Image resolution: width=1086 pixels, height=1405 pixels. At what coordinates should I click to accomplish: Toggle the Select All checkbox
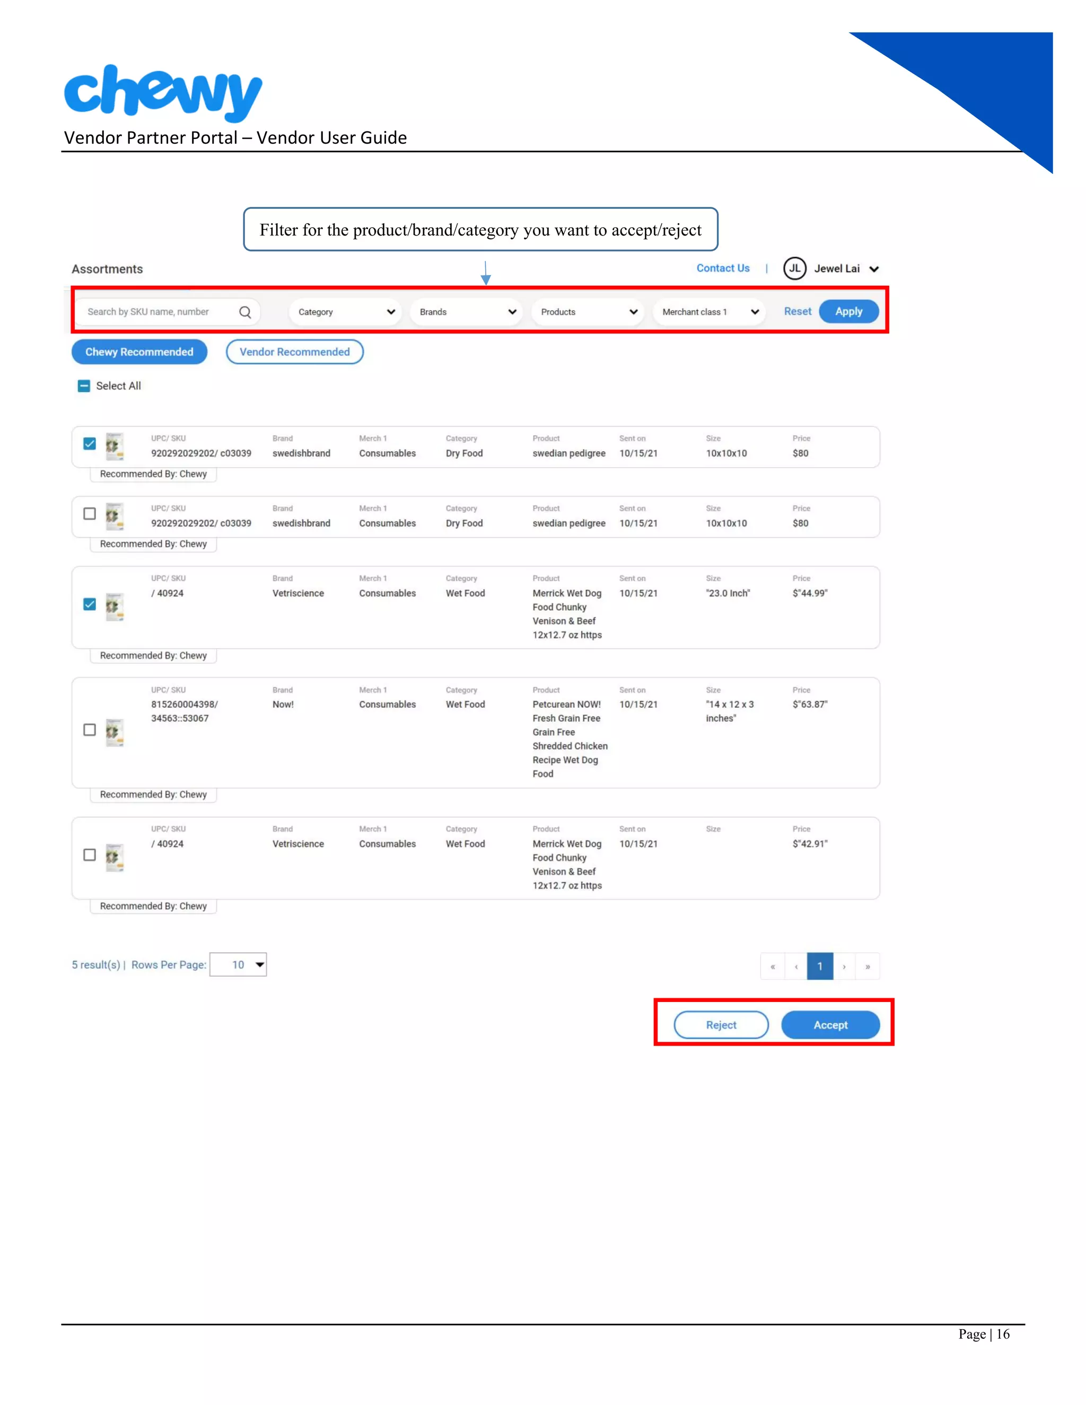pos(84,386)
